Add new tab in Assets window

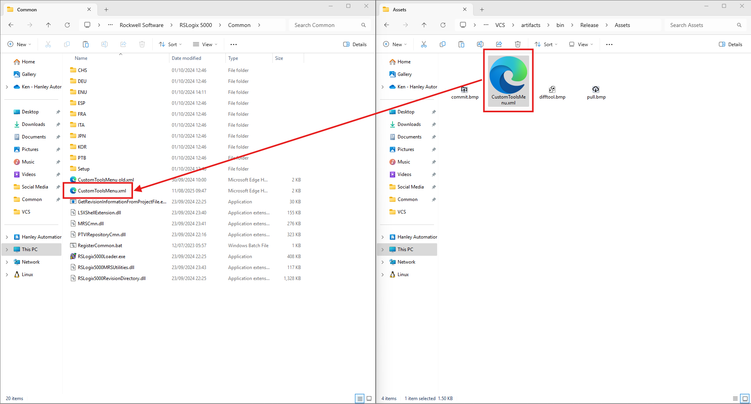click(x=482, y=9)
